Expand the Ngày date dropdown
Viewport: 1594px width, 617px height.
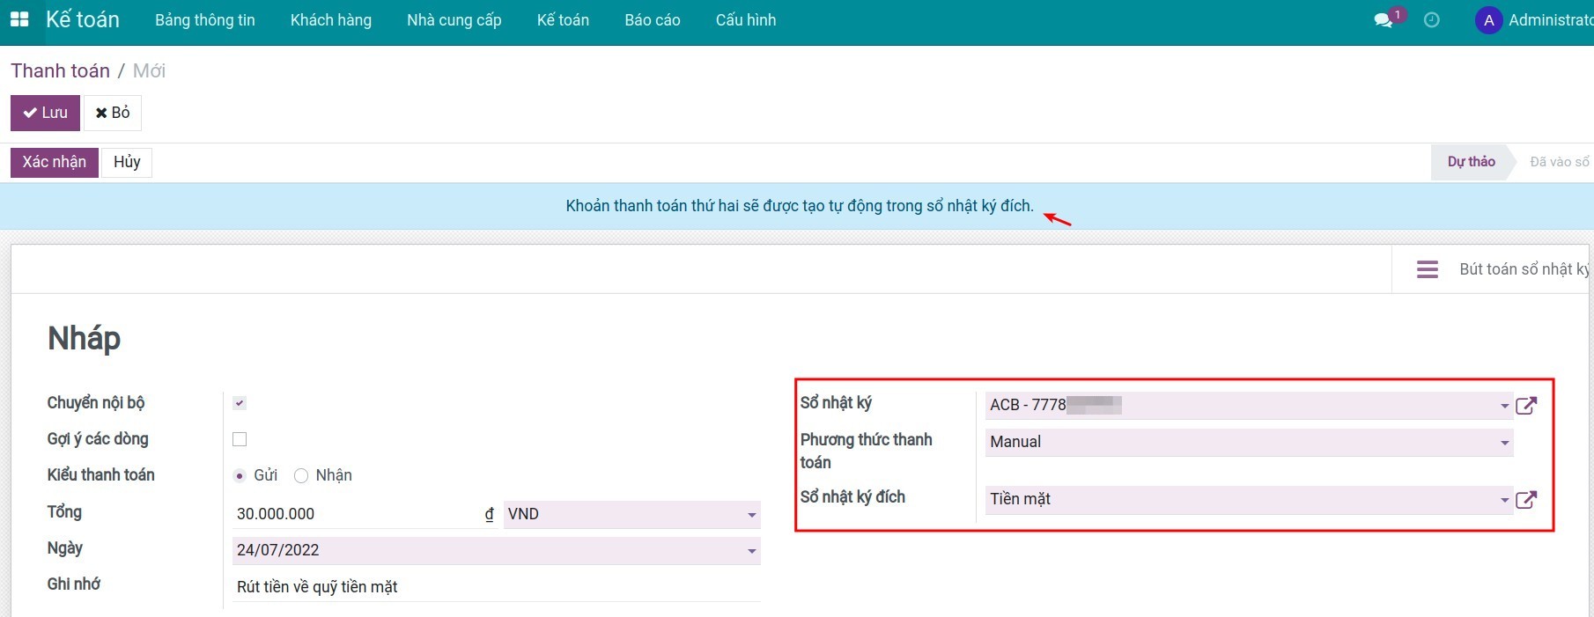[x=751, y=551]
